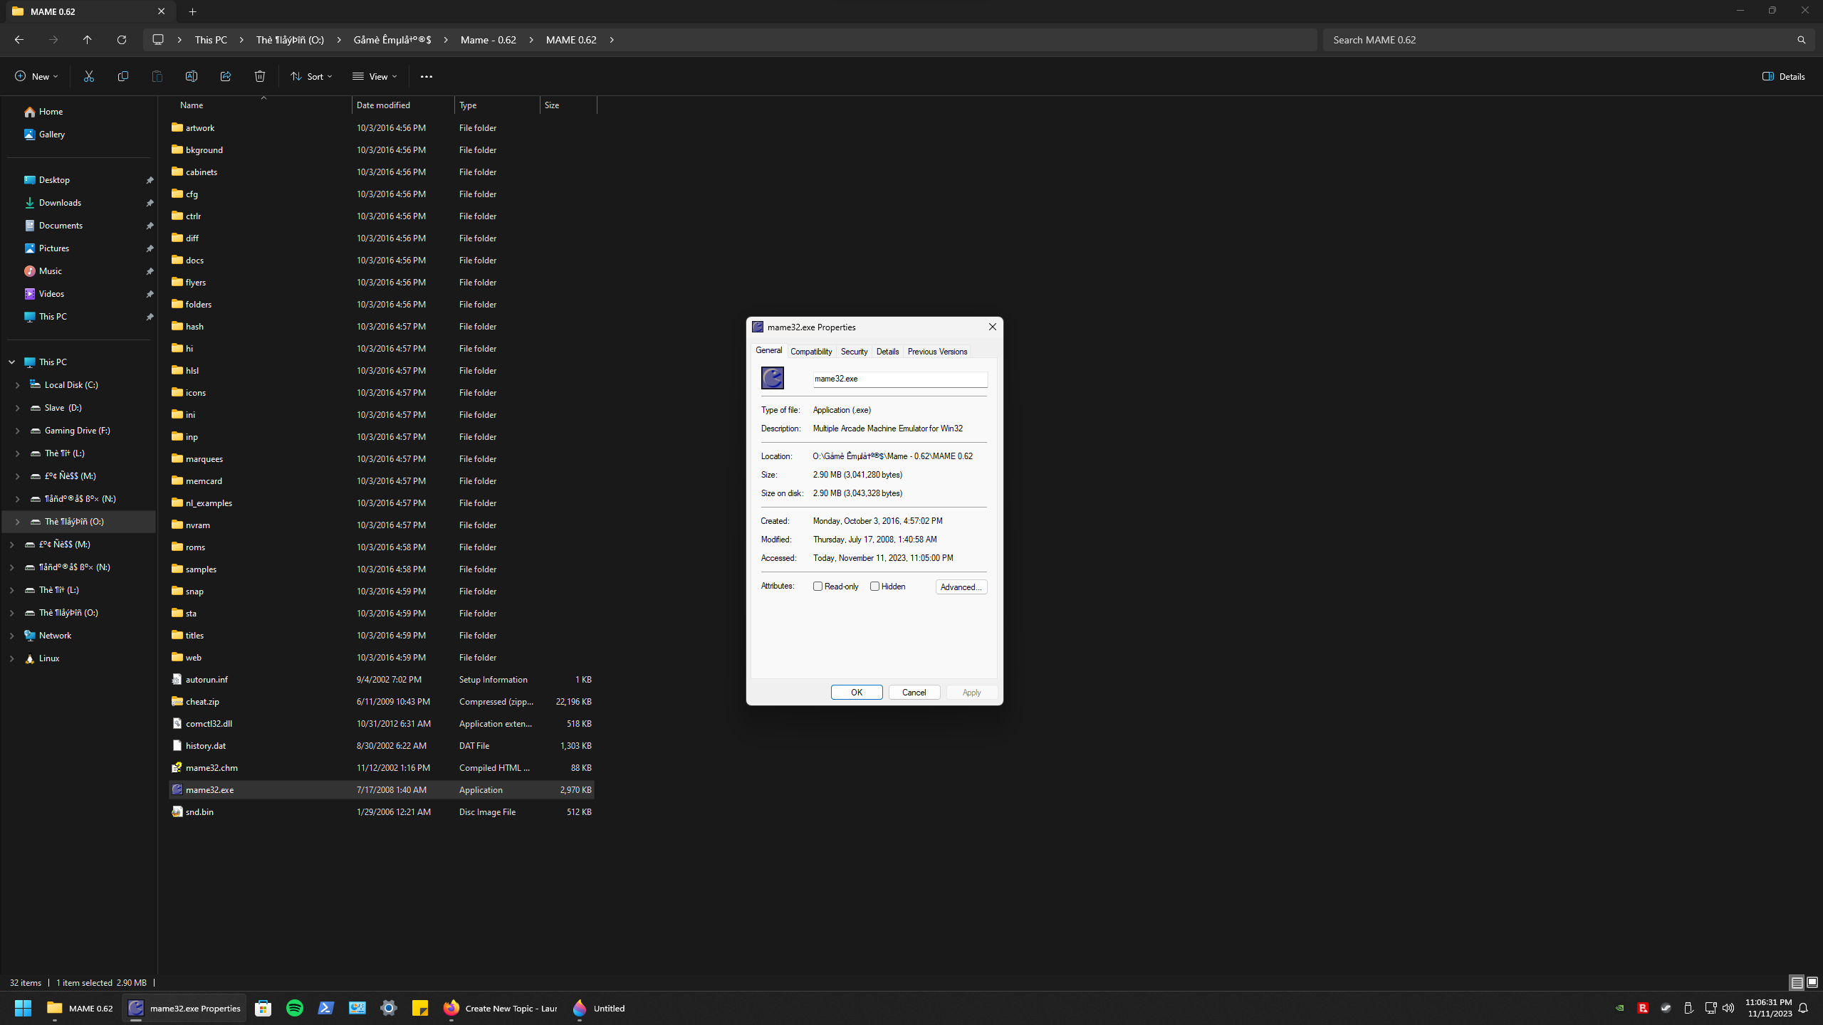Expand the Network tree node
1823x1025 pixels.
coord(12,636)
